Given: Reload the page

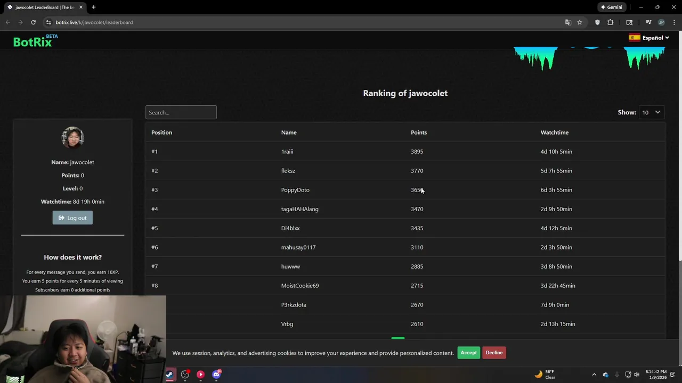Looking at the screenshot, I should point(33,22).
